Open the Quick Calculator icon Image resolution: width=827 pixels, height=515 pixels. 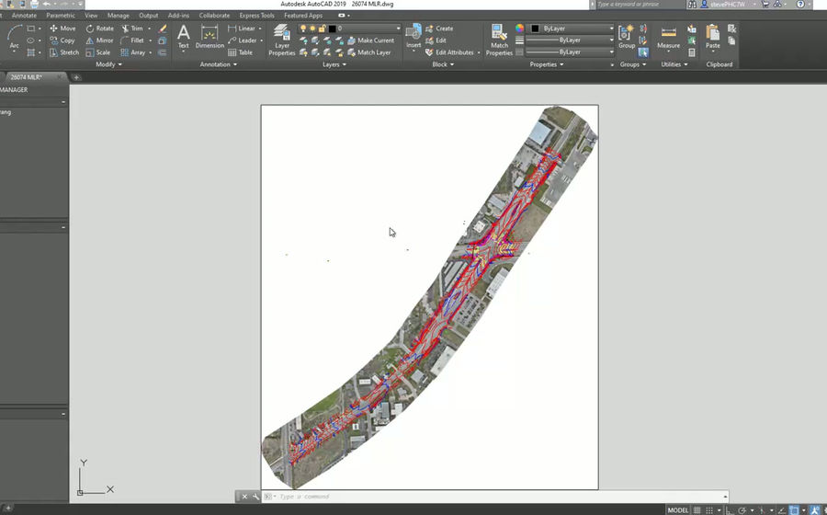tap(691, 52)
